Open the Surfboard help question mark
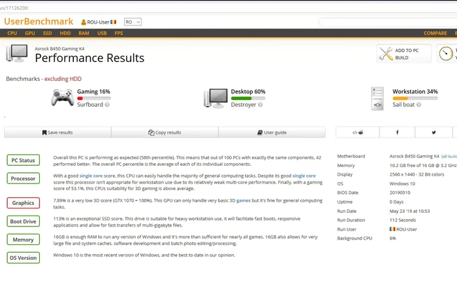The image size is (457, 286). click(107, 104)
